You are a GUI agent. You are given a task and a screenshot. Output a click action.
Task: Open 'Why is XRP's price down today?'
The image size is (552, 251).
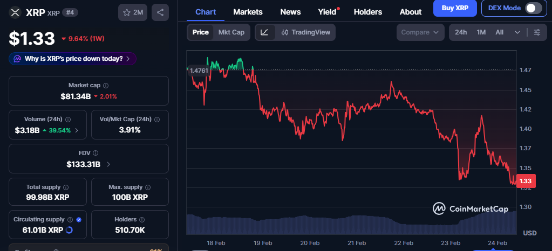tap(72, 59)
